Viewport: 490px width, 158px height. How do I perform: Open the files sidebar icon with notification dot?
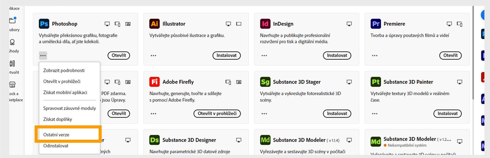(13, 20)
